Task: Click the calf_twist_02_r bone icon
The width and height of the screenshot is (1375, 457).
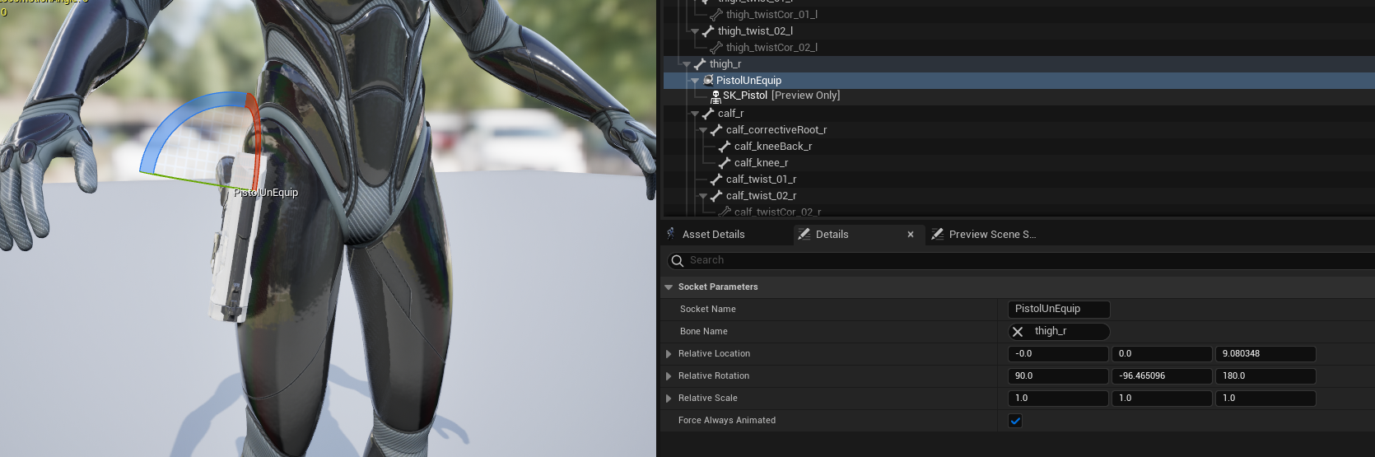Action: click(716, 195)
